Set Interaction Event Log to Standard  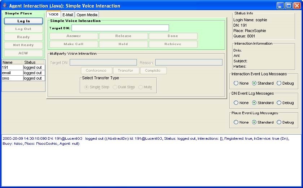[x=263, y=83]
